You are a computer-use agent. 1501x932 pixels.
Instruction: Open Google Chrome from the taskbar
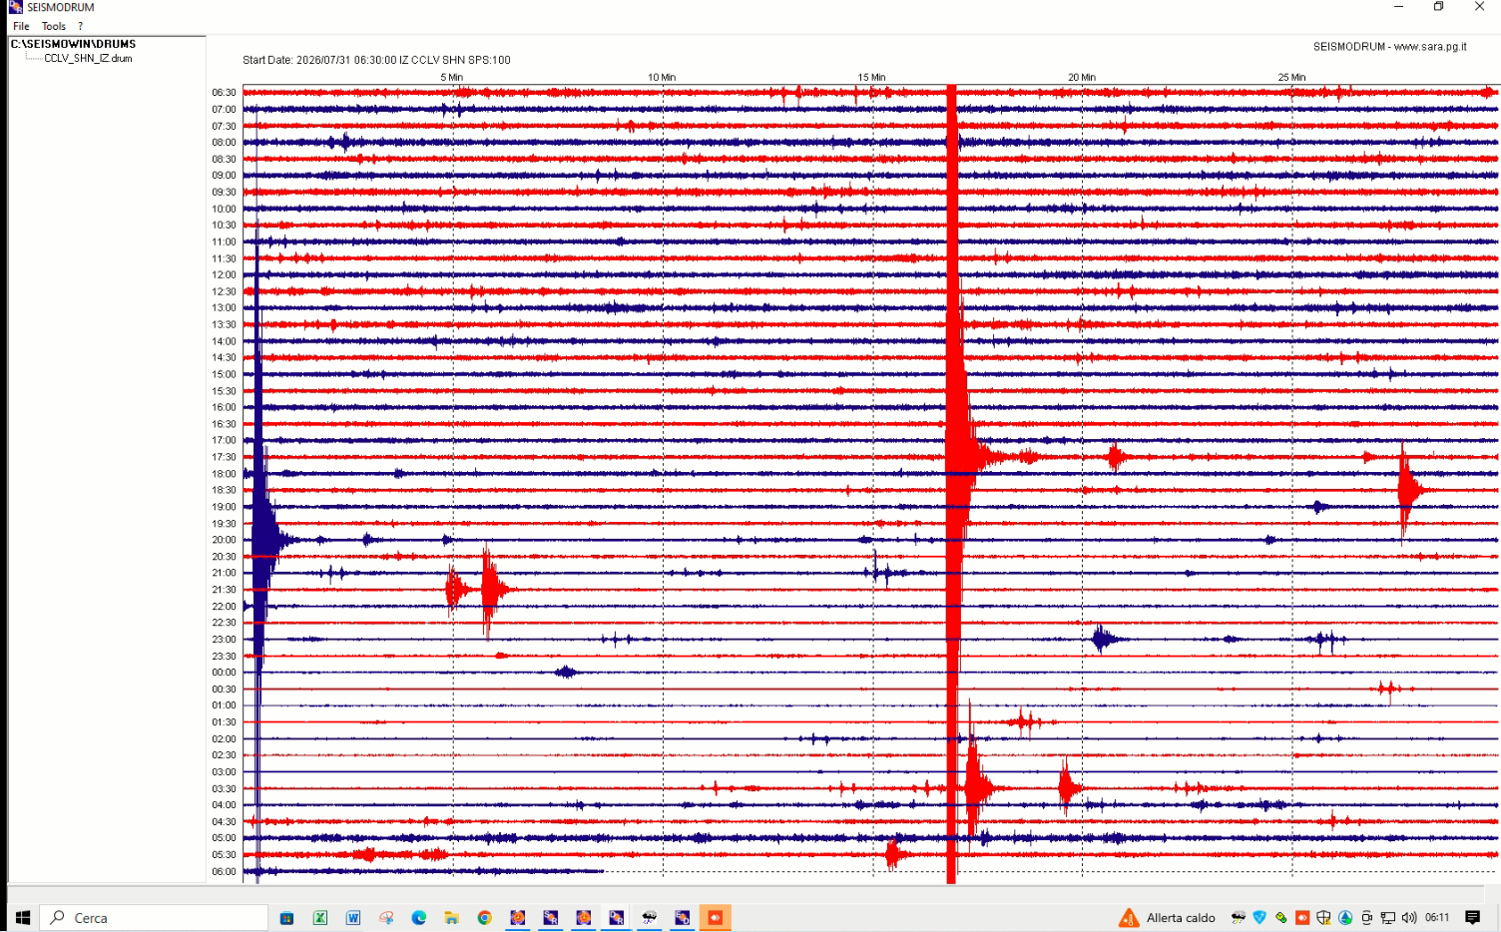click(x=485, y=918)
